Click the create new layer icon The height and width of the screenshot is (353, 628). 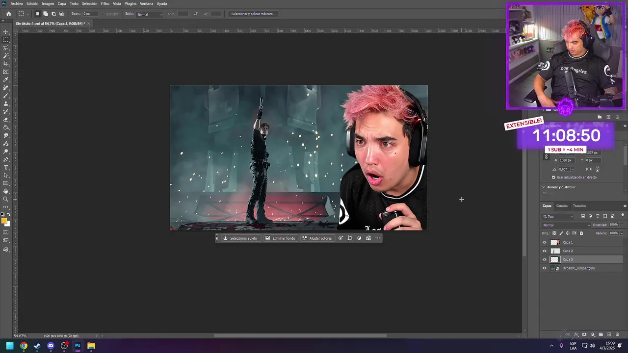[x=609, y=334]
